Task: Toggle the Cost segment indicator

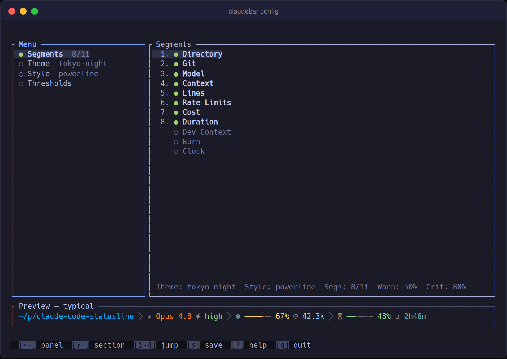Action: [176, 113]
